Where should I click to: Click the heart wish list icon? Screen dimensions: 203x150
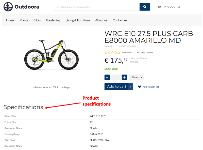coord(139,87)
